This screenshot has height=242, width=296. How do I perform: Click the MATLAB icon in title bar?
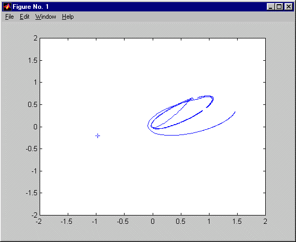[7, 7]
